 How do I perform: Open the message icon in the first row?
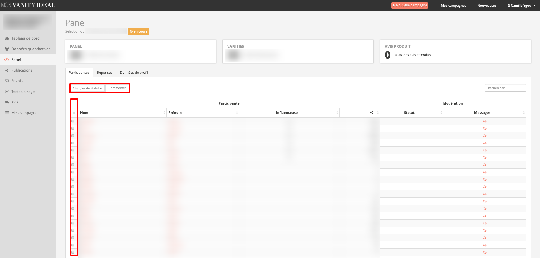pos(485,121)
